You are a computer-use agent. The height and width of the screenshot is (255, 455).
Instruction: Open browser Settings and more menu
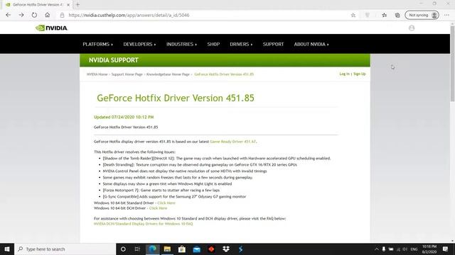[446, 15]
